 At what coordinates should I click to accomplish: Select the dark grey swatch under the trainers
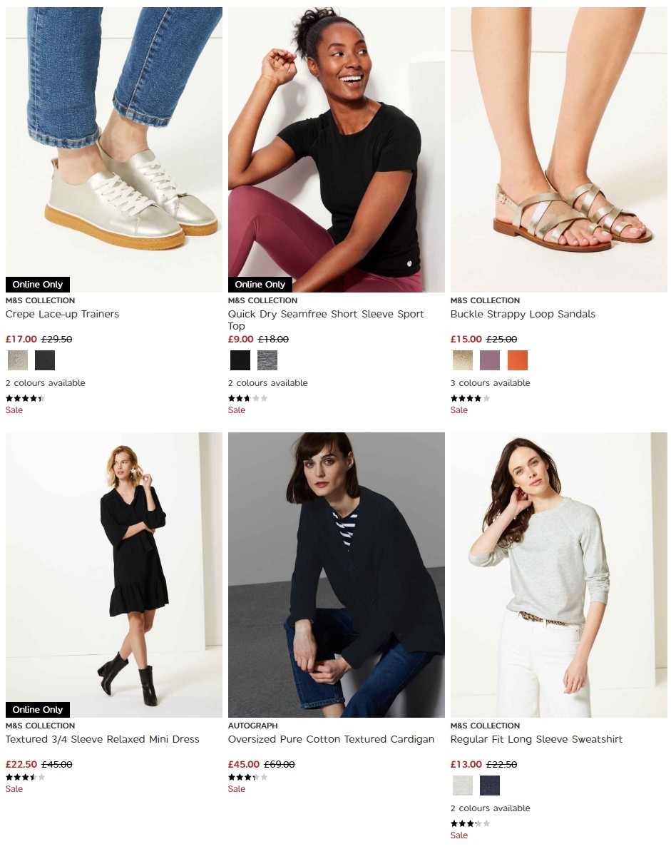(44, 360)
